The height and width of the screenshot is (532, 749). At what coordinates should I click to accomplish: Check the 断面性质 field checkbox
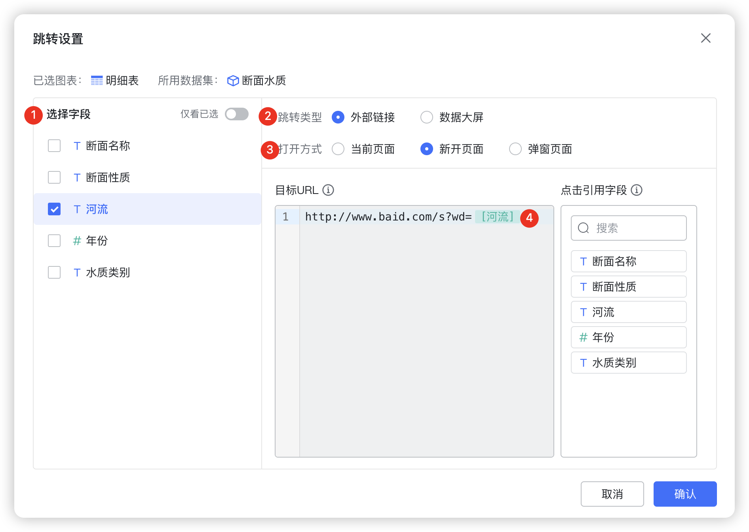pos(54,177)
